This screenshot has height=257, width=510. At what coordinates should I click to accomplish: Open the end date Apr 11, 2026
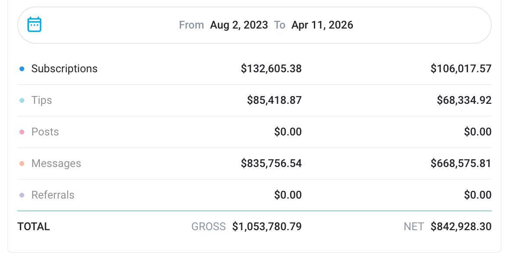[x=322, y=25]
